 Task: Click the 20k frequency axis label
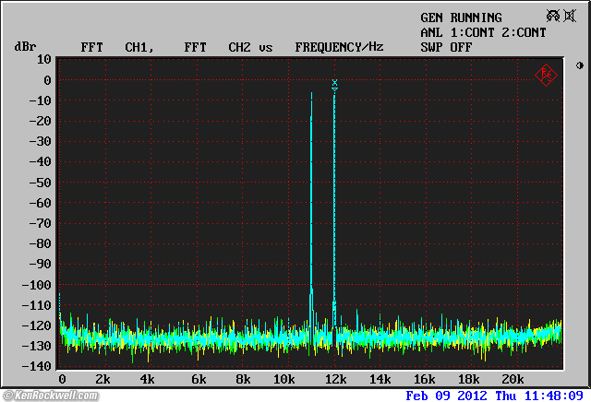(x=513, y=380)
